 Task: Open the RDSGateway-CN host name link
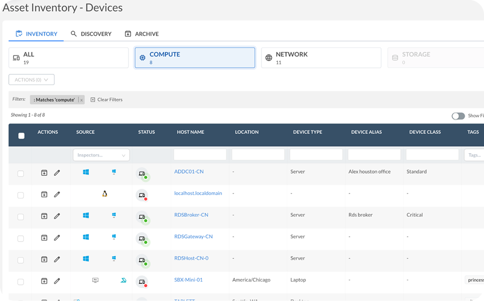pos(193,236)
